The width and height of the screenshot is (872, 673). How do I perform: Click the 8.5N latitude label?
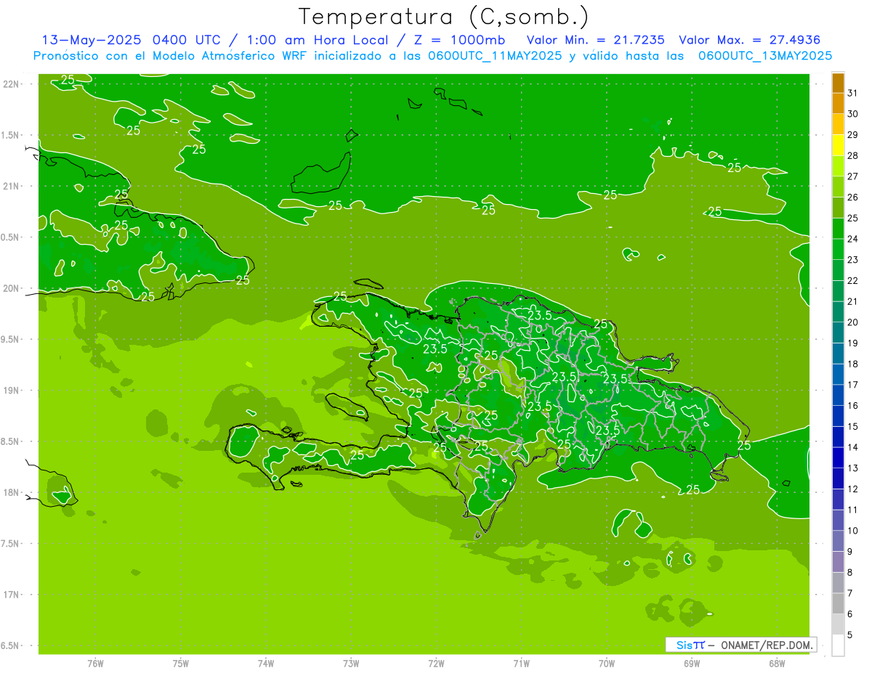(11, 441)
